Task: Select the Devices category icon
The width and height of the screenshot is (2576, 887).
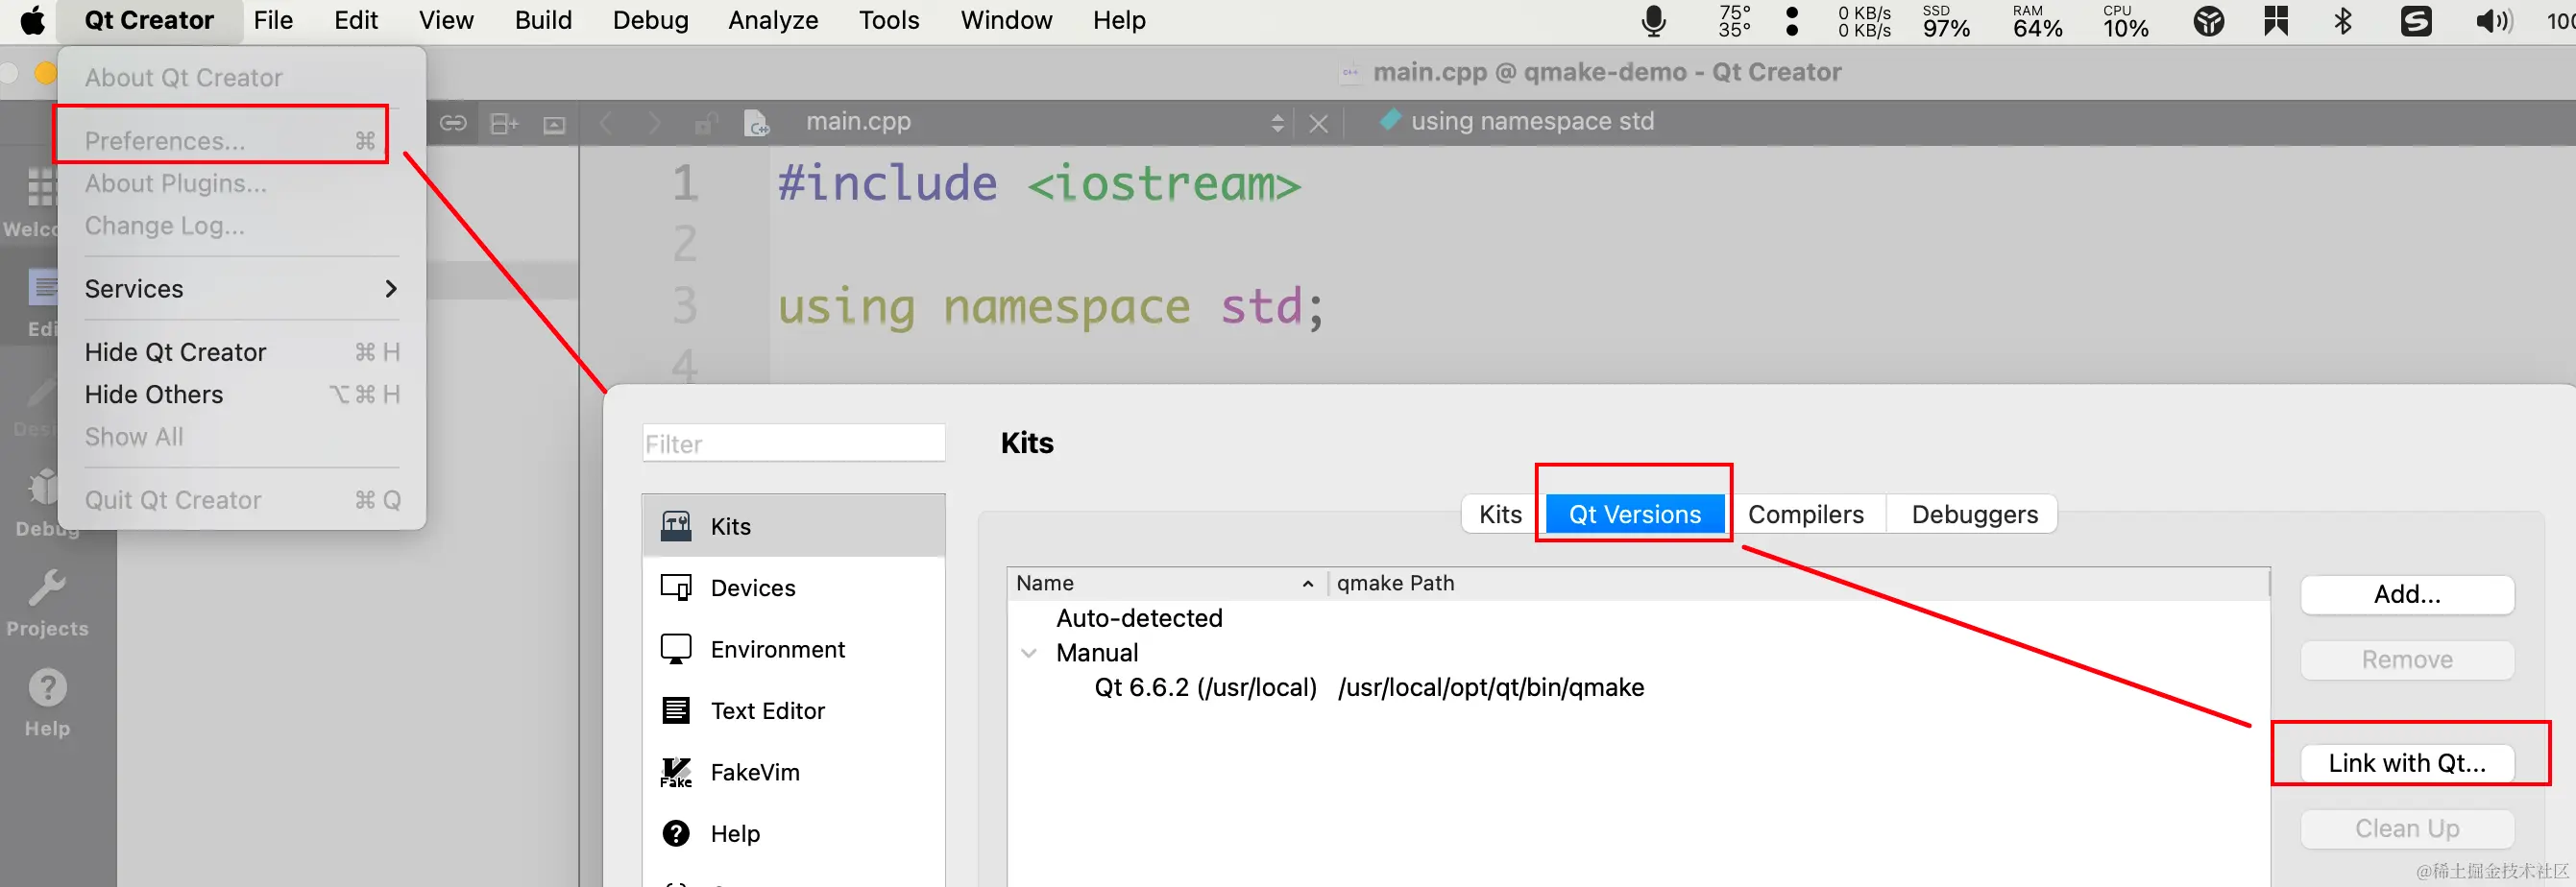Action: (676, 587)
